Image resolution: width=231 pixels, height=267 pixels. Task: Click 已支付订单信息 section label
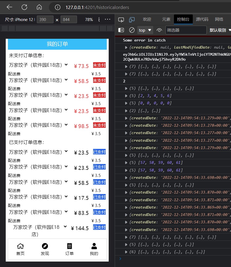click(26, 142)
